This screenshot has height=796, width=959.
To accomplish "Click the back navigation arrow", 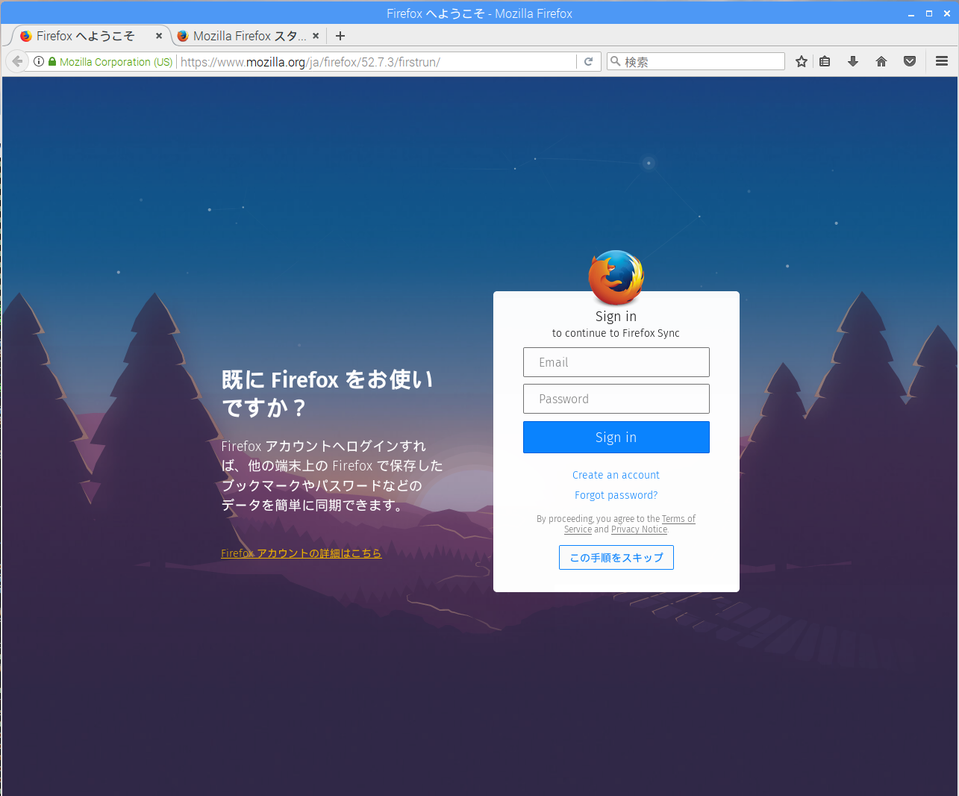I will [17, 61].
